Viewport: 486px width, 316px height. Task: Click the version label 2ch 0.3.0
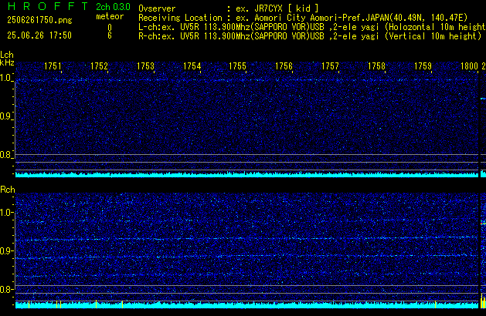pyautogui.click(x=113, y=7)
